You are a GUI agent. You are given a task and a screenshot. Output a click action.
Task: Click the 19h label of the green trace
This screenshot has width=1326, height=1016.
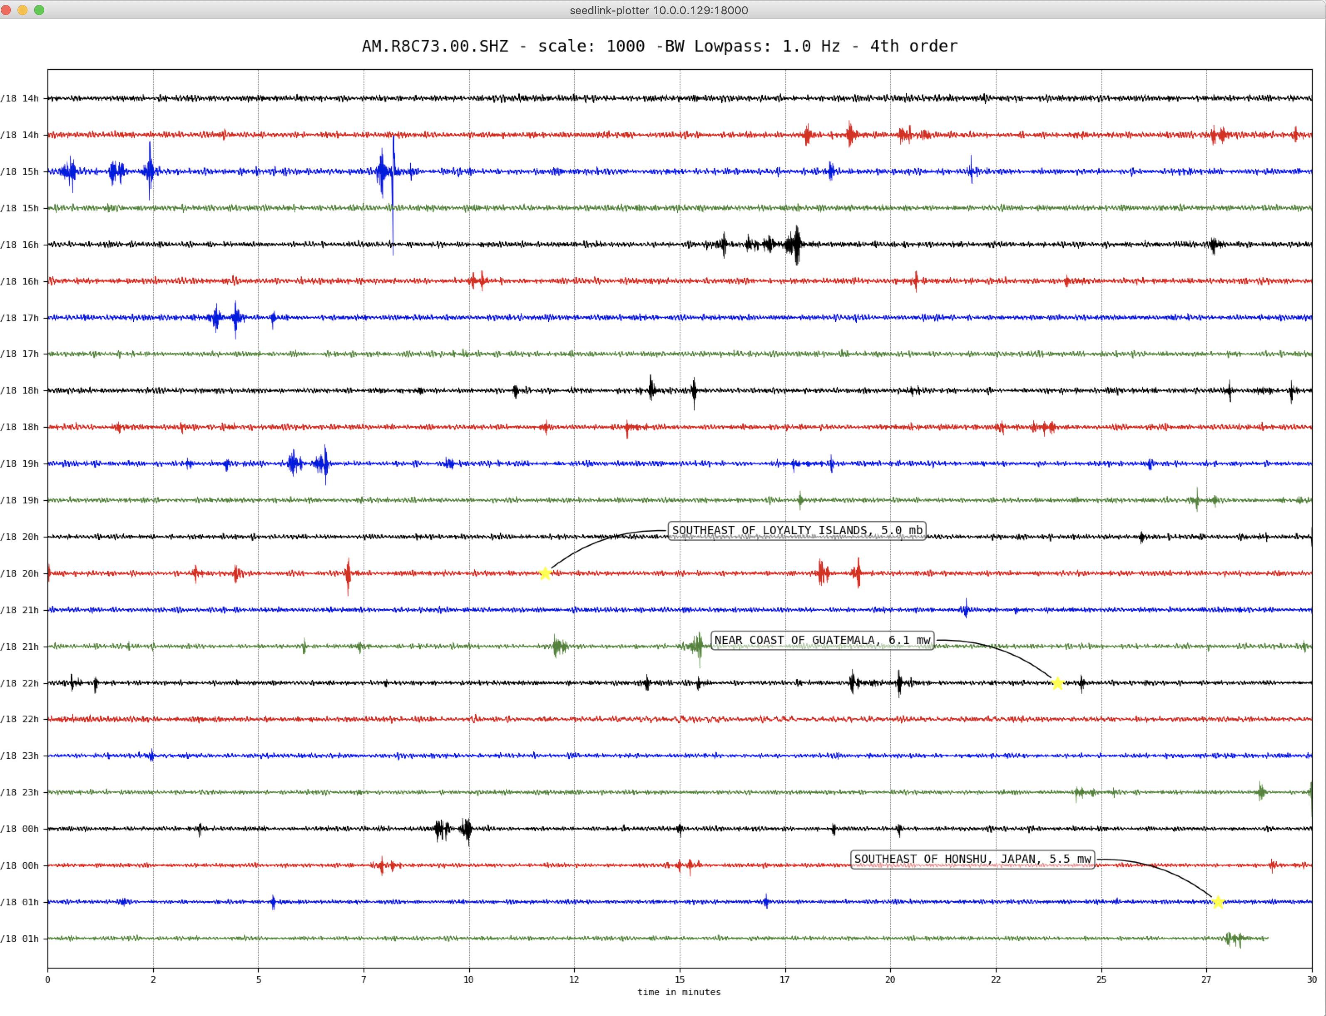(20, 500)
